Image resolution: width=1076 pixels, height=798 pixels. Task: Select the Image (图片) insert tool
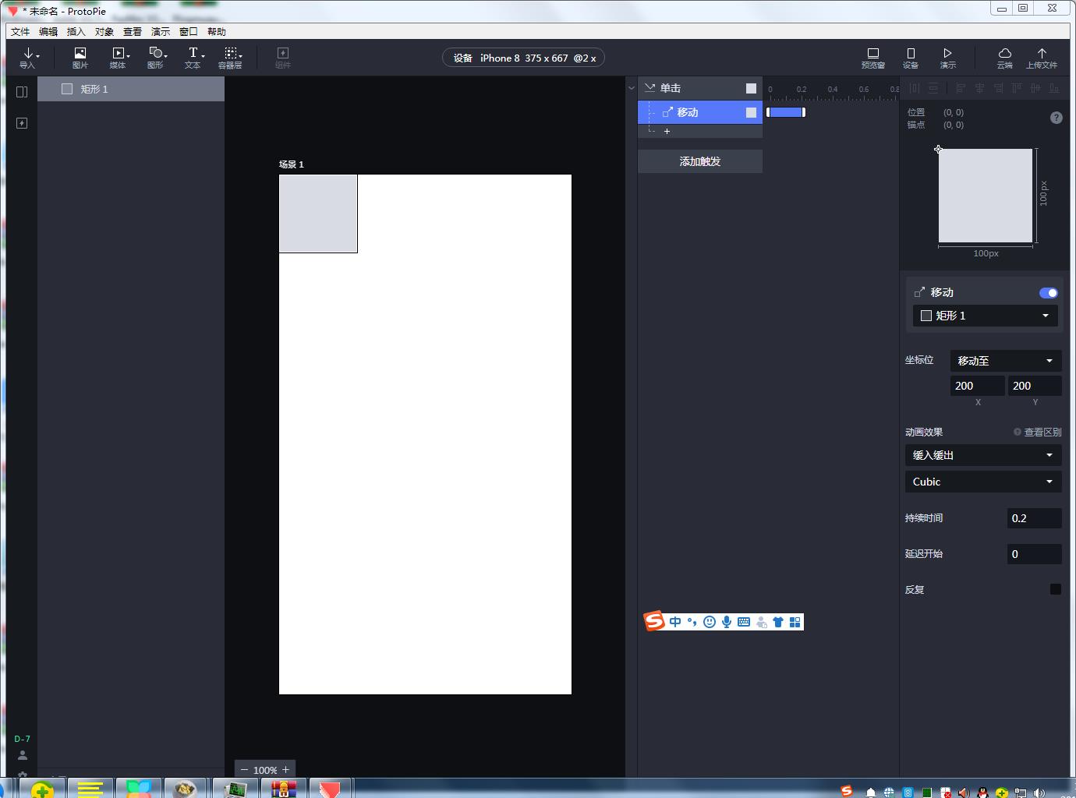click(x=80, y=57)
